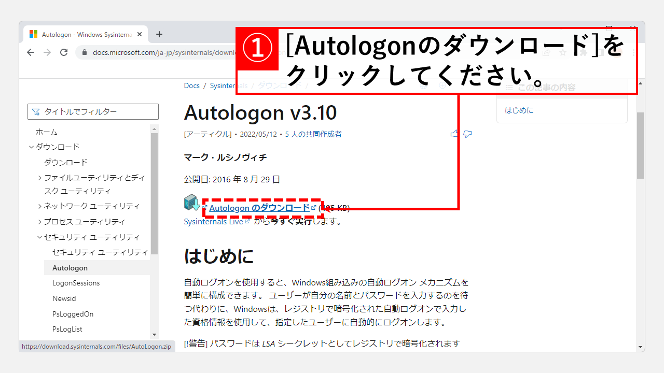Click the Autologon download link

click(259, 208)
